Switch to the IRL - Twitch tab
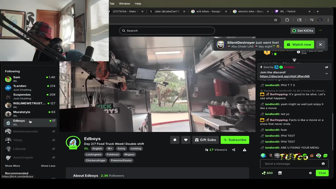 292,11
